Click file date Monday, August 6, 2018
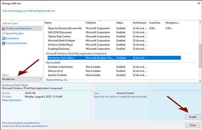 pos(44,97)
